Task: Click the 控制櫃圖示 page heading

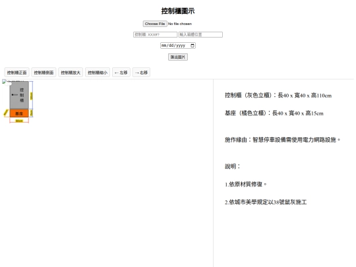Action: coord(178,11)
